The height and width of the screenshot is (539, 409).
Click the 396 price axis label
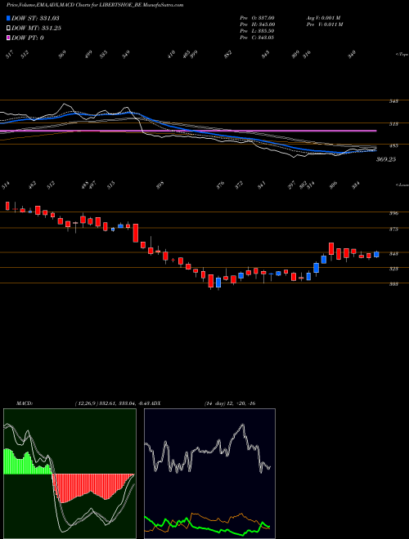pyautogui.click(x=394, y=213)
